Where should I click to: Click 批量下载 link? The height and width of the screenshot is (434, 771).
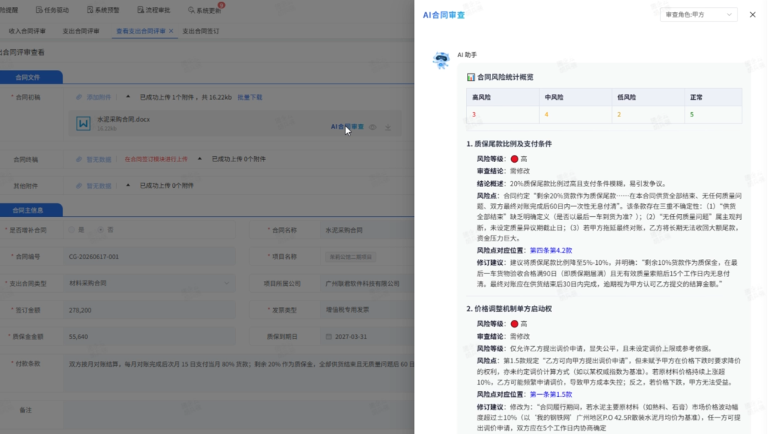point(250,97)
